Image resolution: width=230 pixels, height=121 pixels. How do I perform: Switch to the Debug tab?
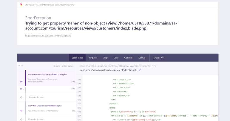[x=142, y=58]
